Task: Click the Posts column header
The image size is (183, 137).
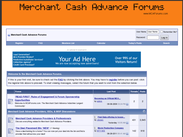Action: 143,92
